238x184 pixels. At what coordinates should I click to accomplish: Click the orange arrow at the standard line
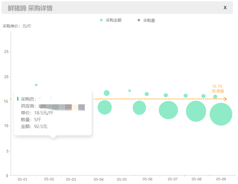[225, 98]
